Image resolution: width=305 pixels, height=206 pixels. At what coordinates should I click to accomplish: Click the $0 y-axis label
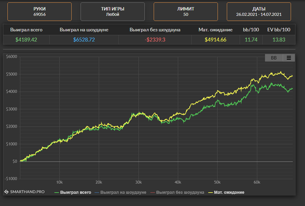[x=15, y=161]
